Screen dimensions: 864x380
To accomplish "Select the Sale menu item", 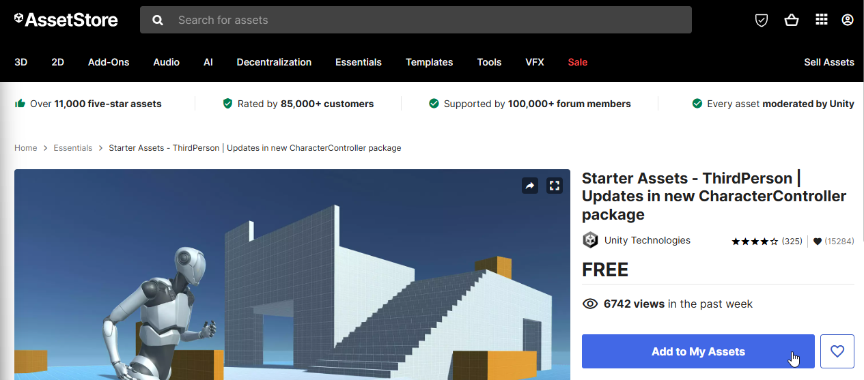I will tap(577, 62).
